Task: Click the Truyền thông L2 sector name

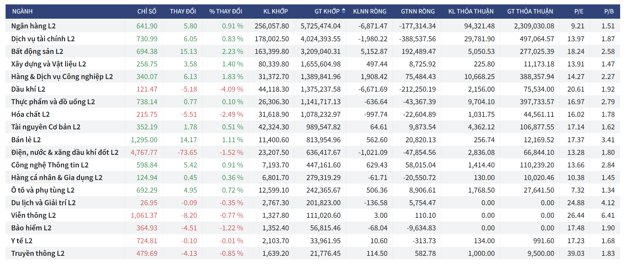Action: click(x=38, y=253)
